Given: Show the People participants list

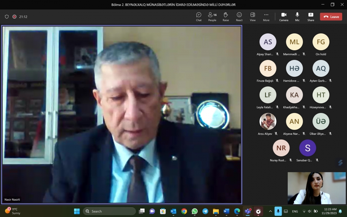Looking at the screenshot, I should 212,17.
